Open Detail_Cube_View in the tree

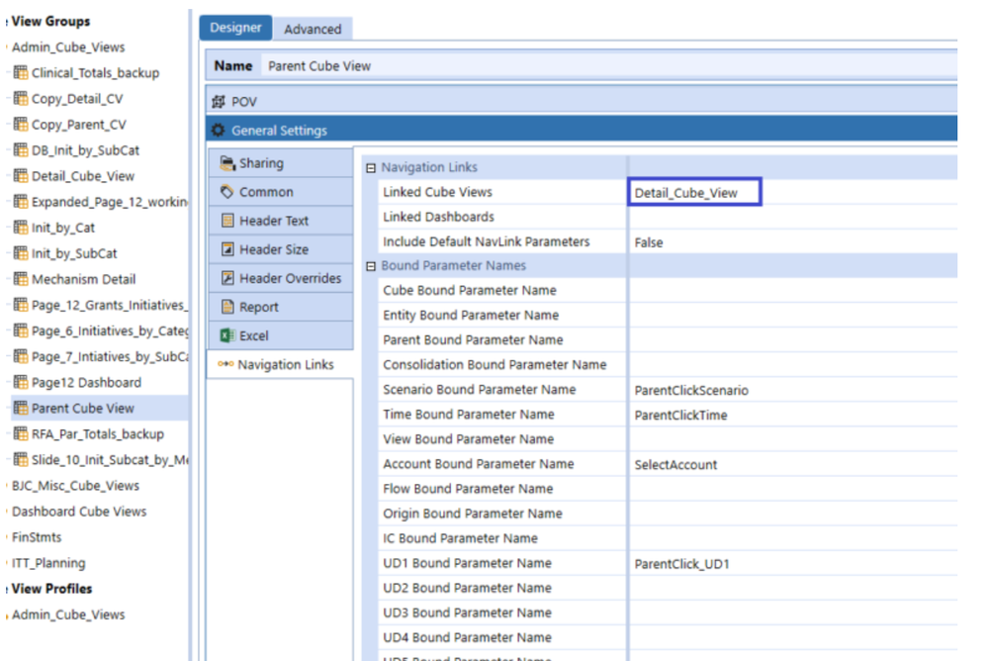82,176
